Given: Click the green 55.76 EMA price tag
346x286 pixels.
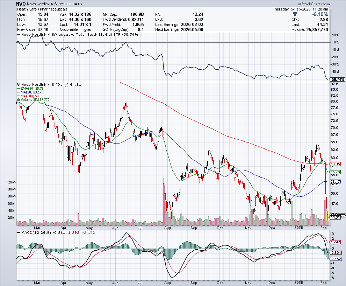Looking at the screenshot, I should click(335, 172).
